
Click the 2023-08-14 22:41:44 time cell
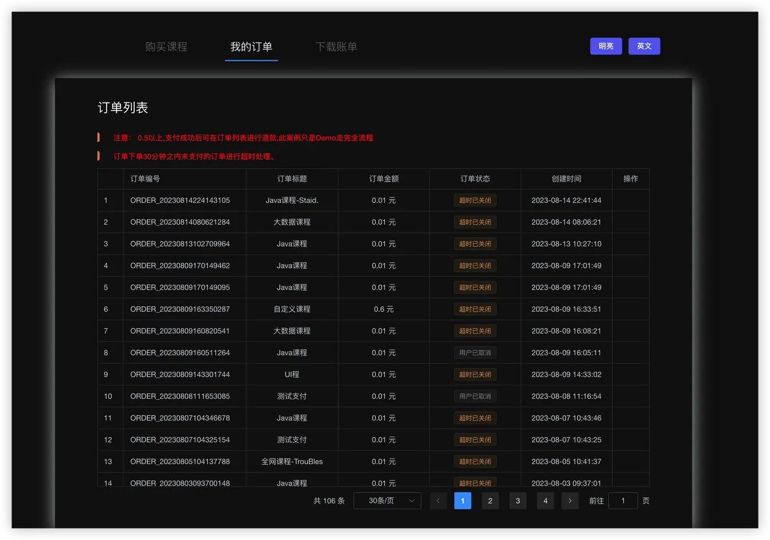pyautogui.click(x=566, y=200)
